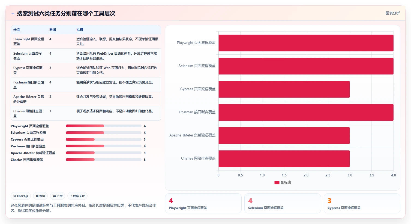The width and height of the screenshot is (411, 224).
Task: Click the Cypress progress bar
Action: click(104, 139)
